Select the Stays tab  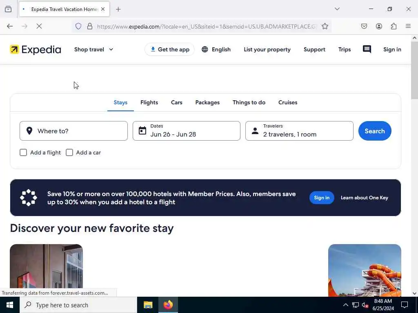point(120,102)
